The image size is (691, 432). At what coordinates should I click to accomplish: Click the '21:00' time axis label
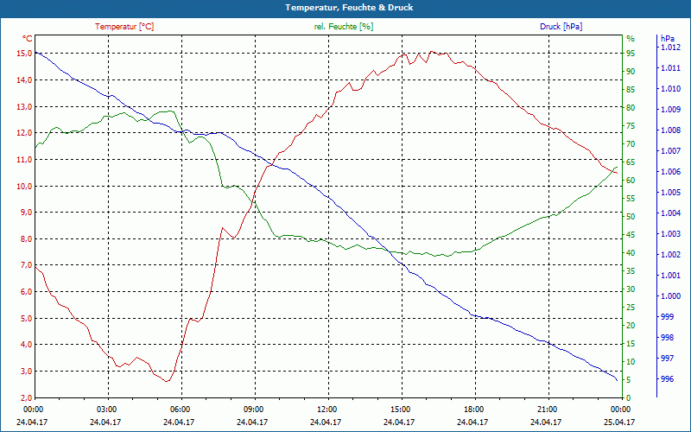tap(547, 410)
